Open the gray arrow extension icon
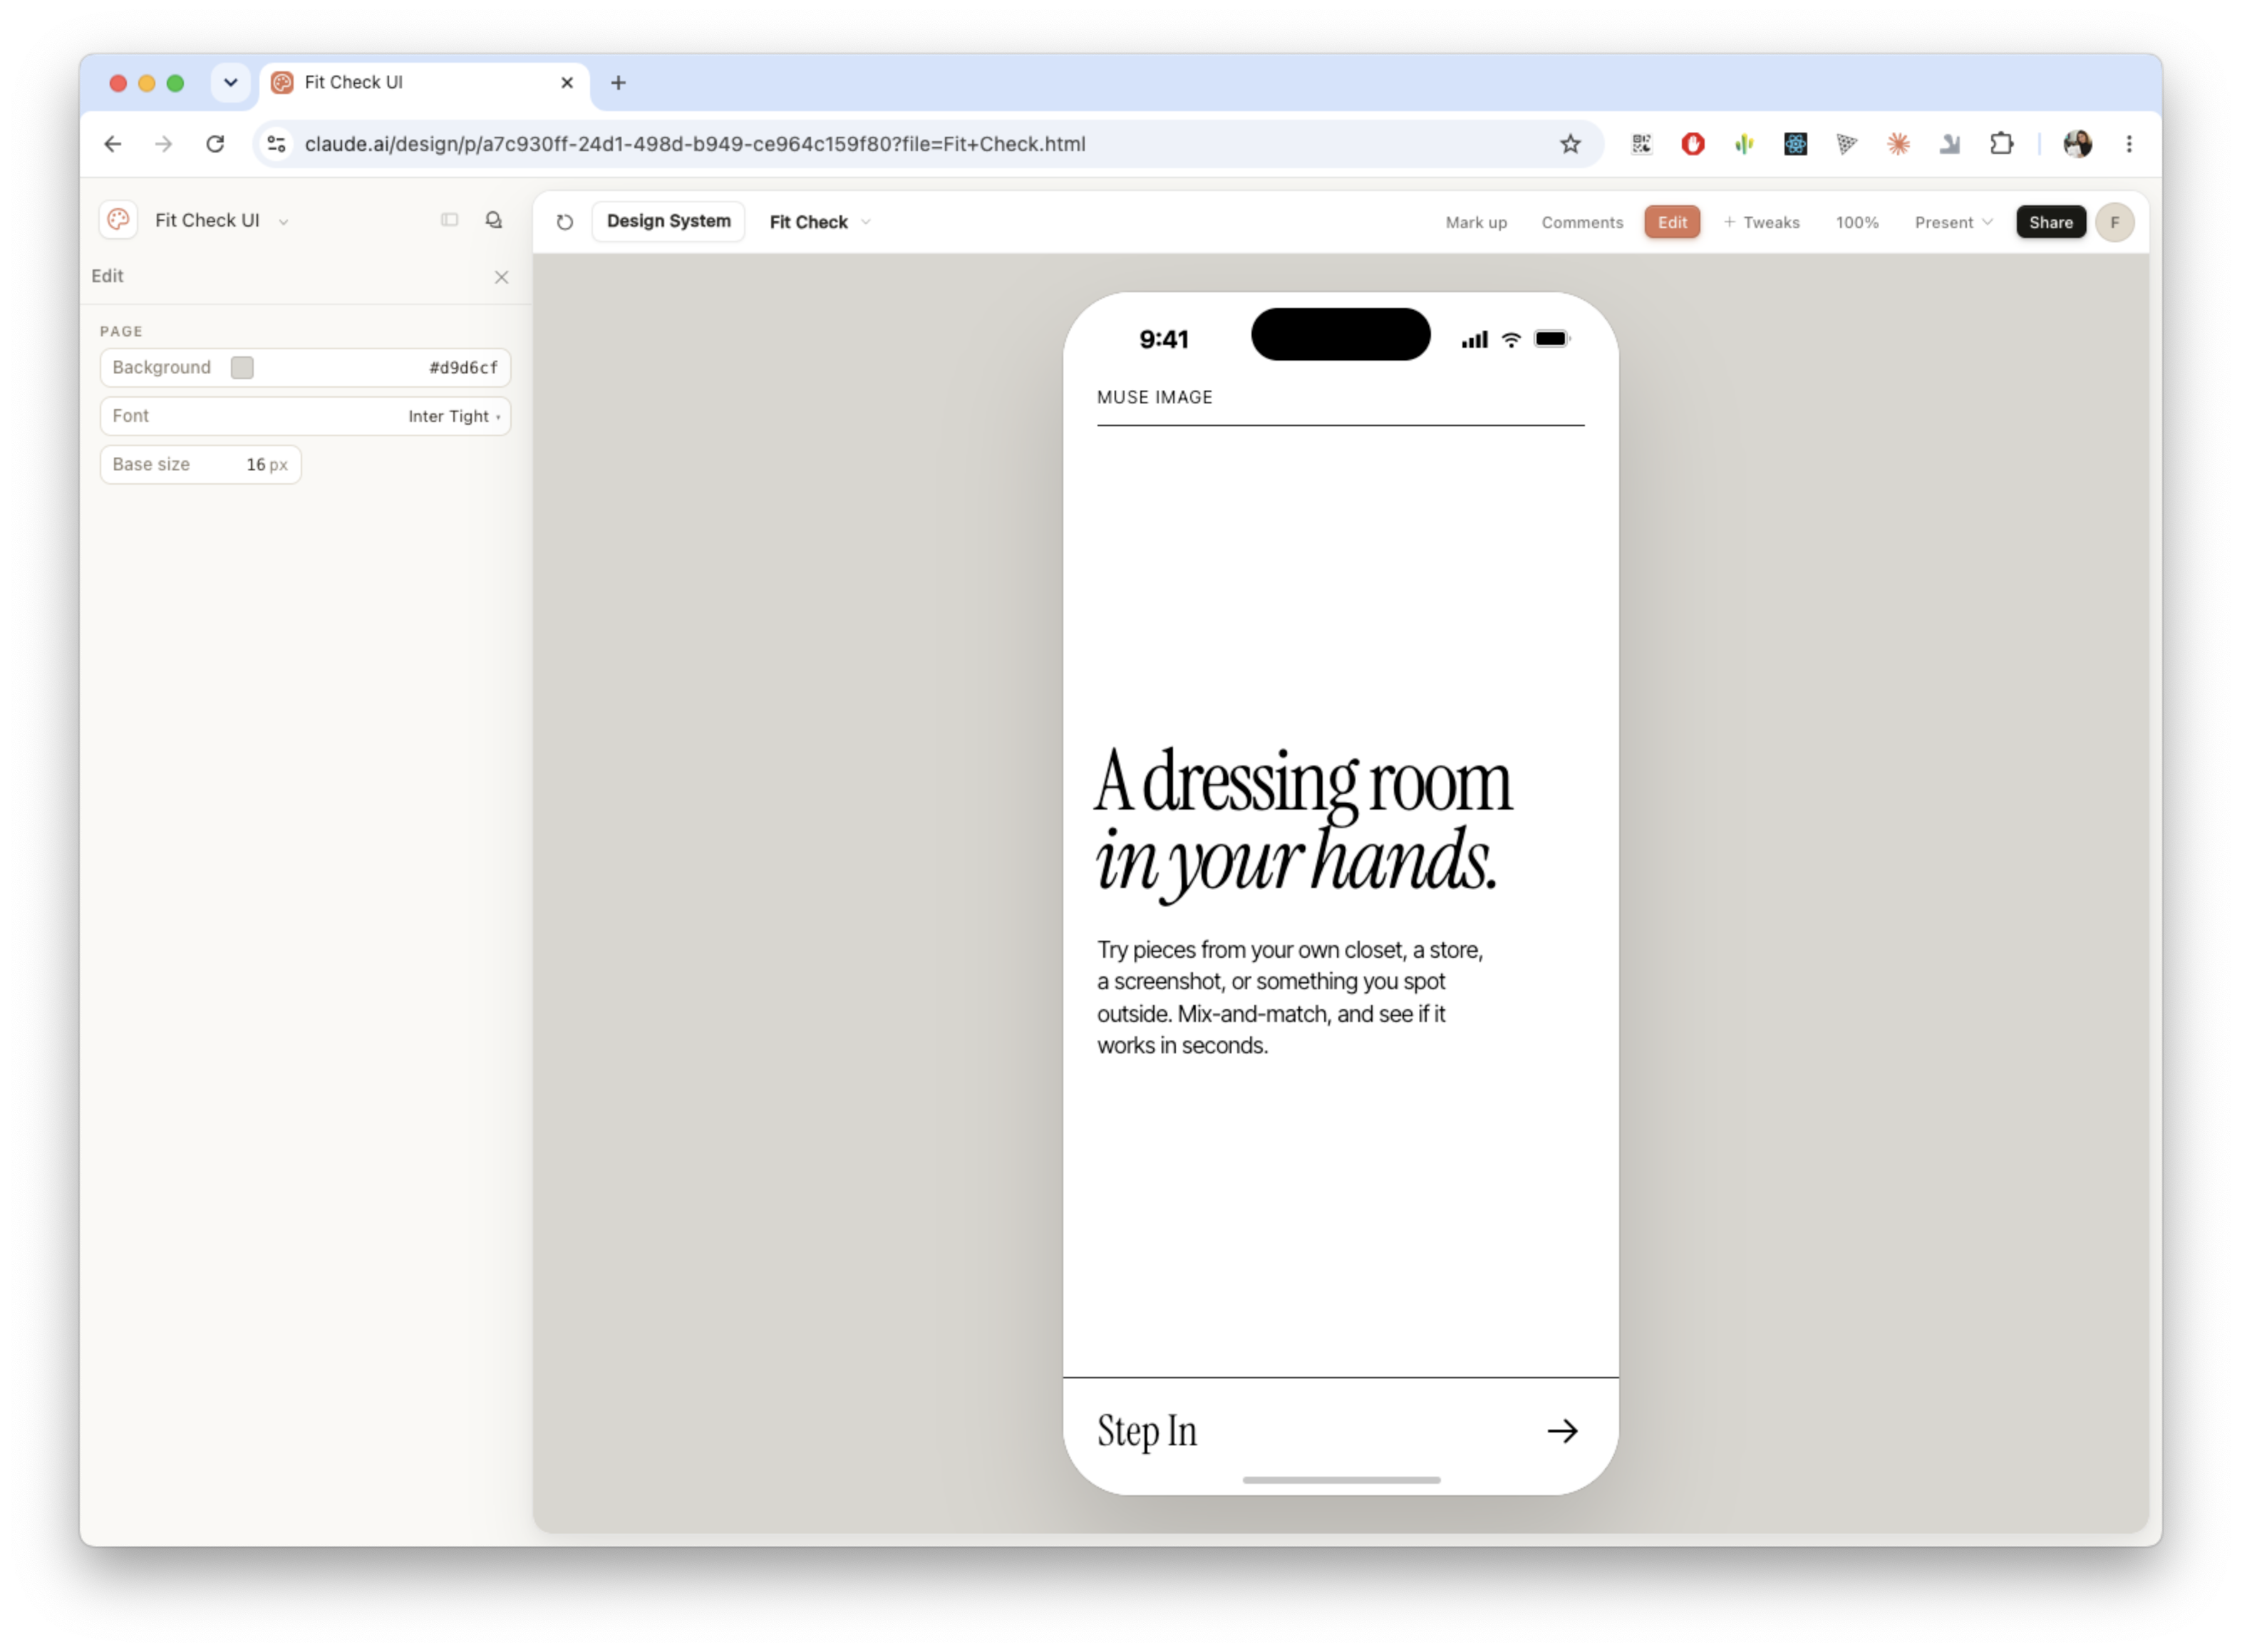The width and height of the screenshot is (2242, 1652). point(1949,144)
